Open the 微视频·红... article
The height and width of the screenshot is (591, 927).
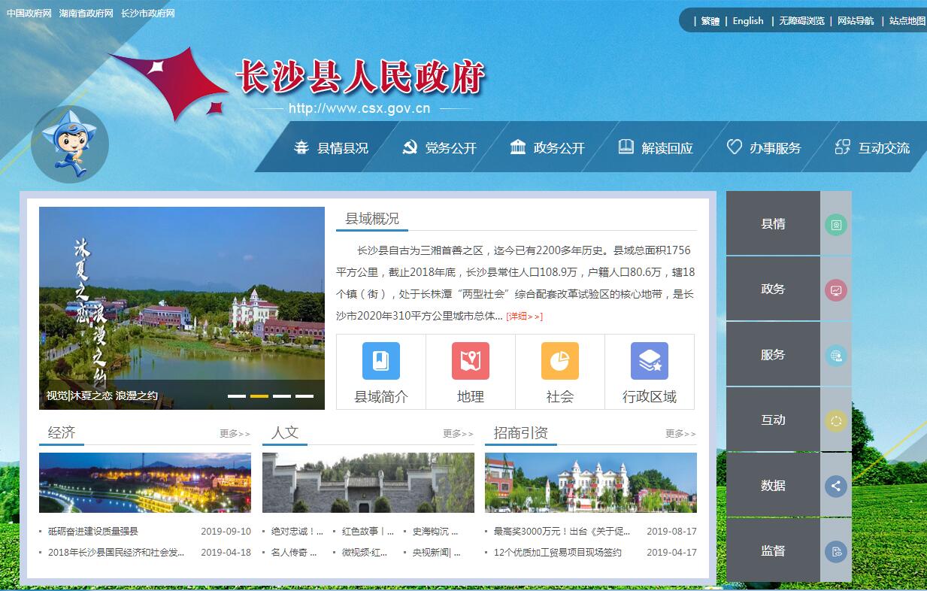(365, 553)
